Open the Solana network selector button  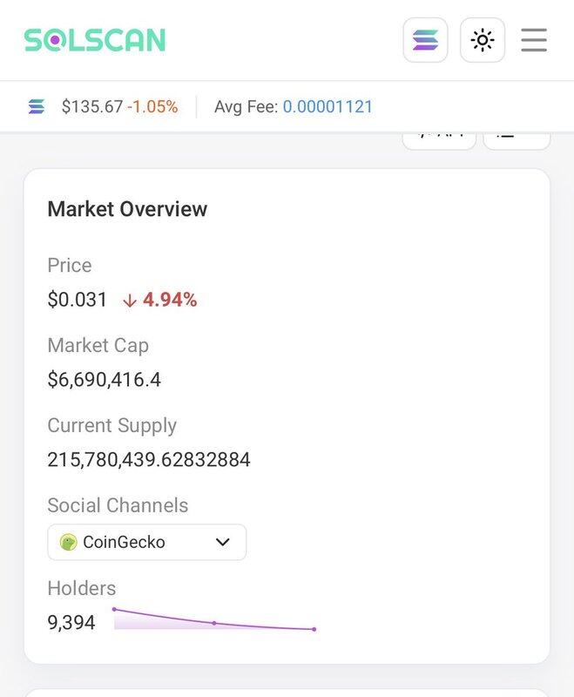click(425, 40)
